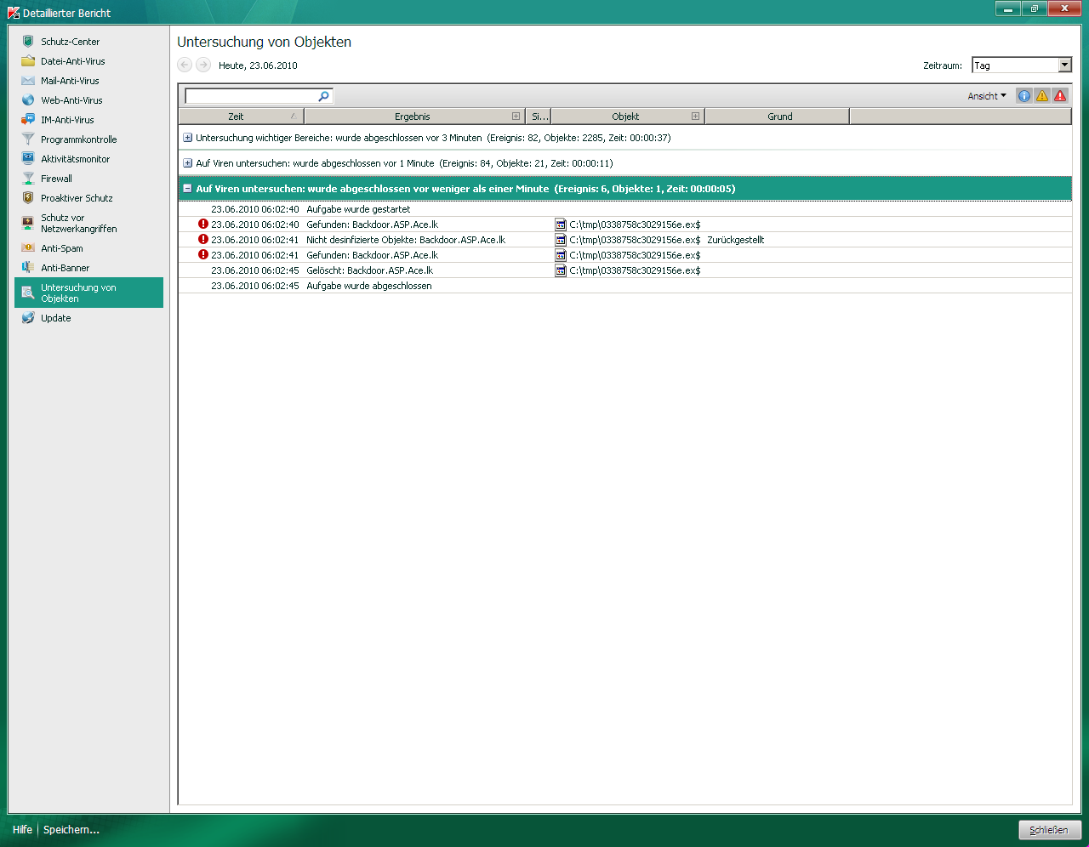Click the Schließen button

(1049, 830)
